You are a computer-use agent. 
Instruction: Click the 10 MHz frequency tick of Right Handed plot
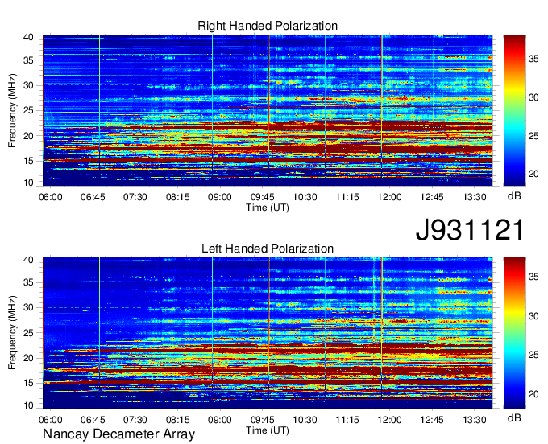pyautogui.click(x=28, y=183)
